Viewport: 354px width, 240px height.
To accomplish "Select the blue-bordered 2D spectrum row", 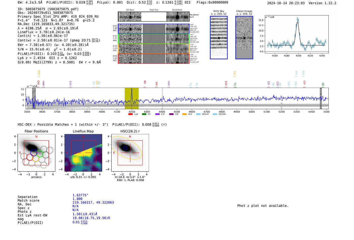I will pos(153,29).
